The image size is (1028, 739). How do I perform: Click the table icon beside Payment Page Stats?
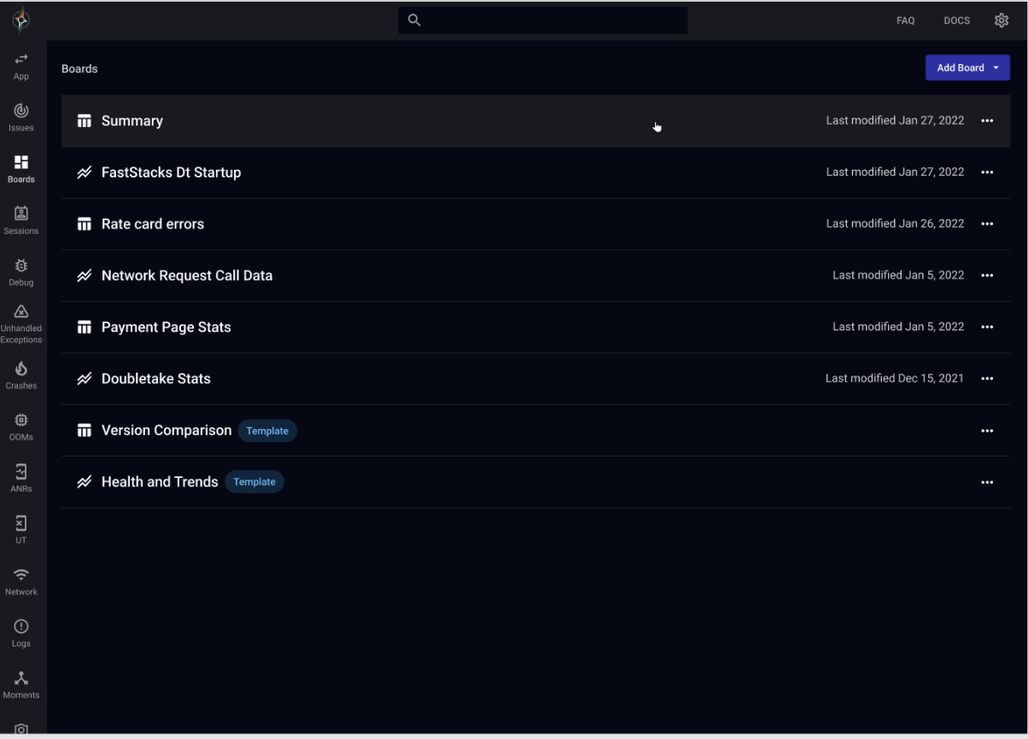coord(84,328)
